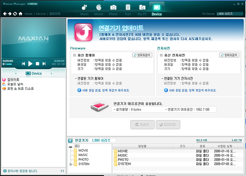The image size is (246, 176).
Task: Select PHOTO folder in the drive tree
Action: [x=83, y=160]
